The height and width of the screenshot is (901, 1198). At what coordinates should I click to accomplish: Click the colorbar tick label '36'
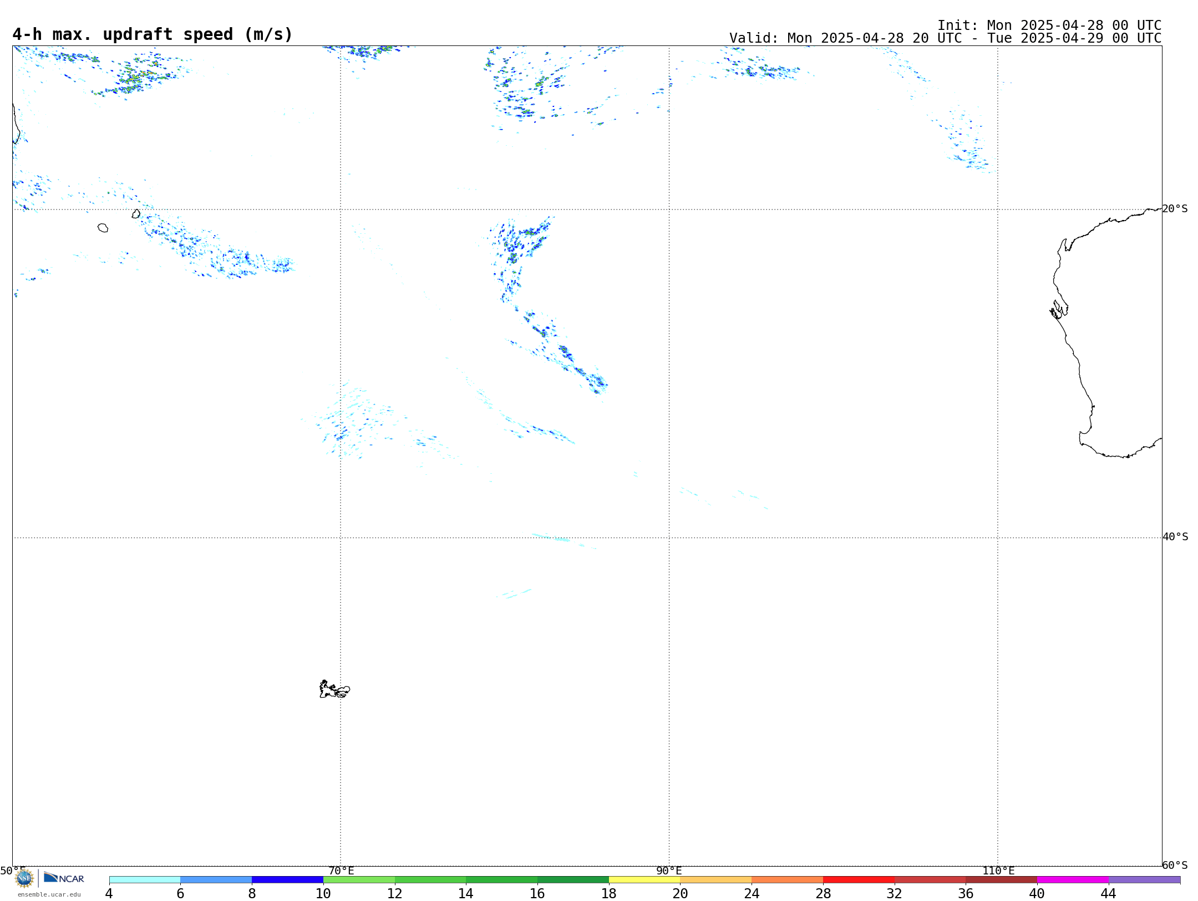pos(966,894)
